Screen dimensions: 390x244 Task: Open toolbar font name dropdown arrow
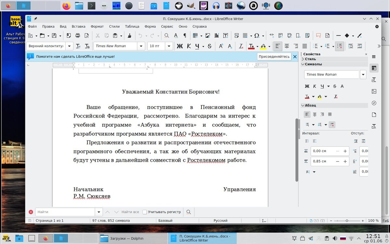point(141,46)
